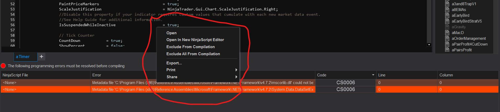Viewport: 500px width, 112px height.
Task: Select aOrderManagement in the script list
Action: tap(469, 38)
